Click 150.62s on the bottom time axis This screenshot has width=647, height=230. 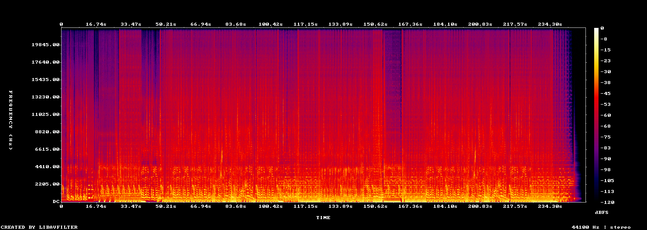[375, 206]
